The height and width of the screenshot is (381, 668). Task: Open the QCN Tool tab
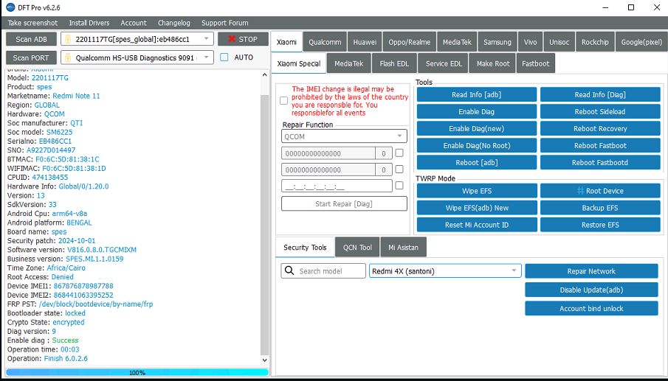(357, 248)
